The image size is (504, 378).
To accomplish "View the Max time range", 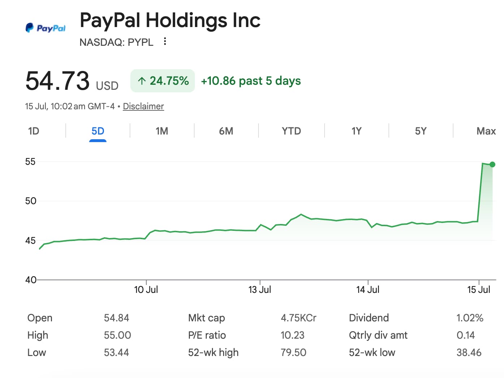I will (486, 131).
